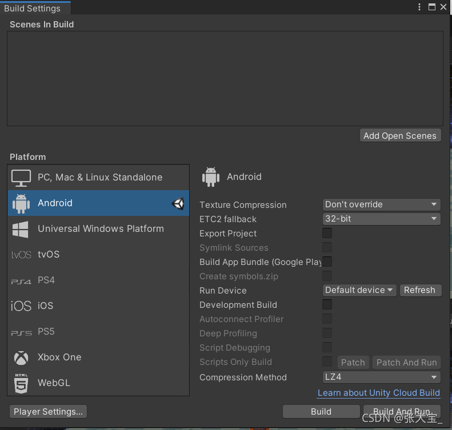The height and width of the screenshot is (430, 452).
Task: Click the iOS platform icon
Action: (x=21, y=306)
